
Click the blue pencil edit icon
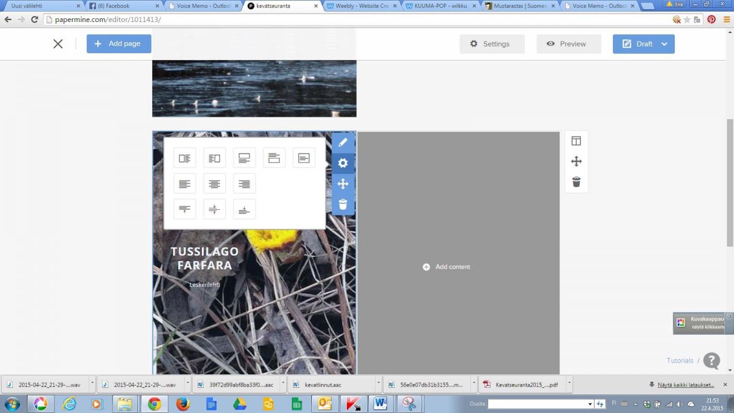point(343,143)
